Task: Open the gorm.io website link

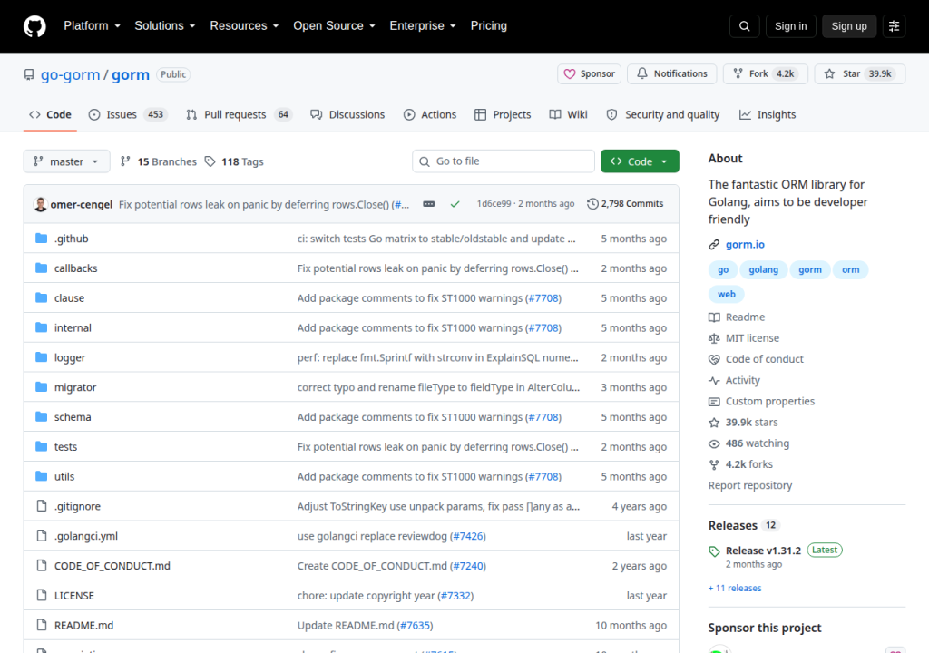Action: [745, 245]
